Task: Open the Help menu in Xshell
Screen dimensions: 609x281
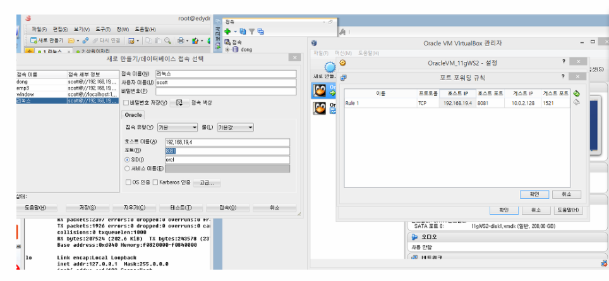Action: (x=145, y=30)
